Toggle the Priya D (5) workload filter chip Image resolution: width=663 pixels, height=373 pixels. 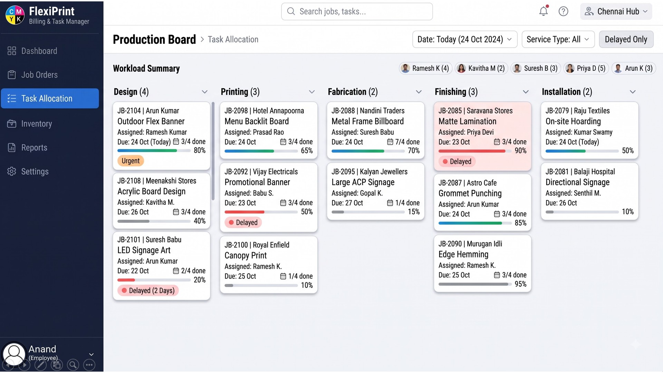point(586,68)
